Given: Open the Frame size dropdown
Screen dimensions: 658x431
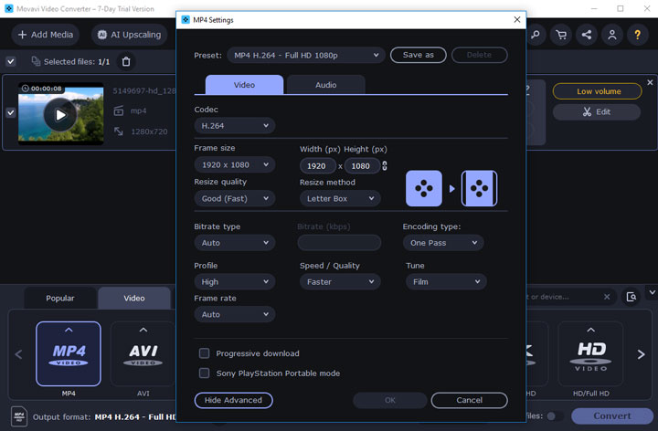Looking at the screenshot, I should (x=235, y=164).
